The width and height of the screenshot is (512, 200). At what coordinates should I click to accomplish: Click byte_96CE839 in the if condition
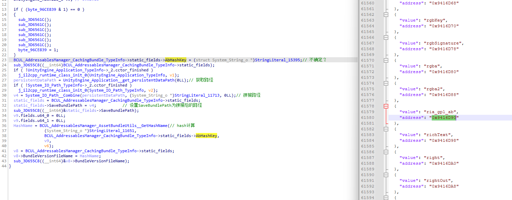(42, 9)
